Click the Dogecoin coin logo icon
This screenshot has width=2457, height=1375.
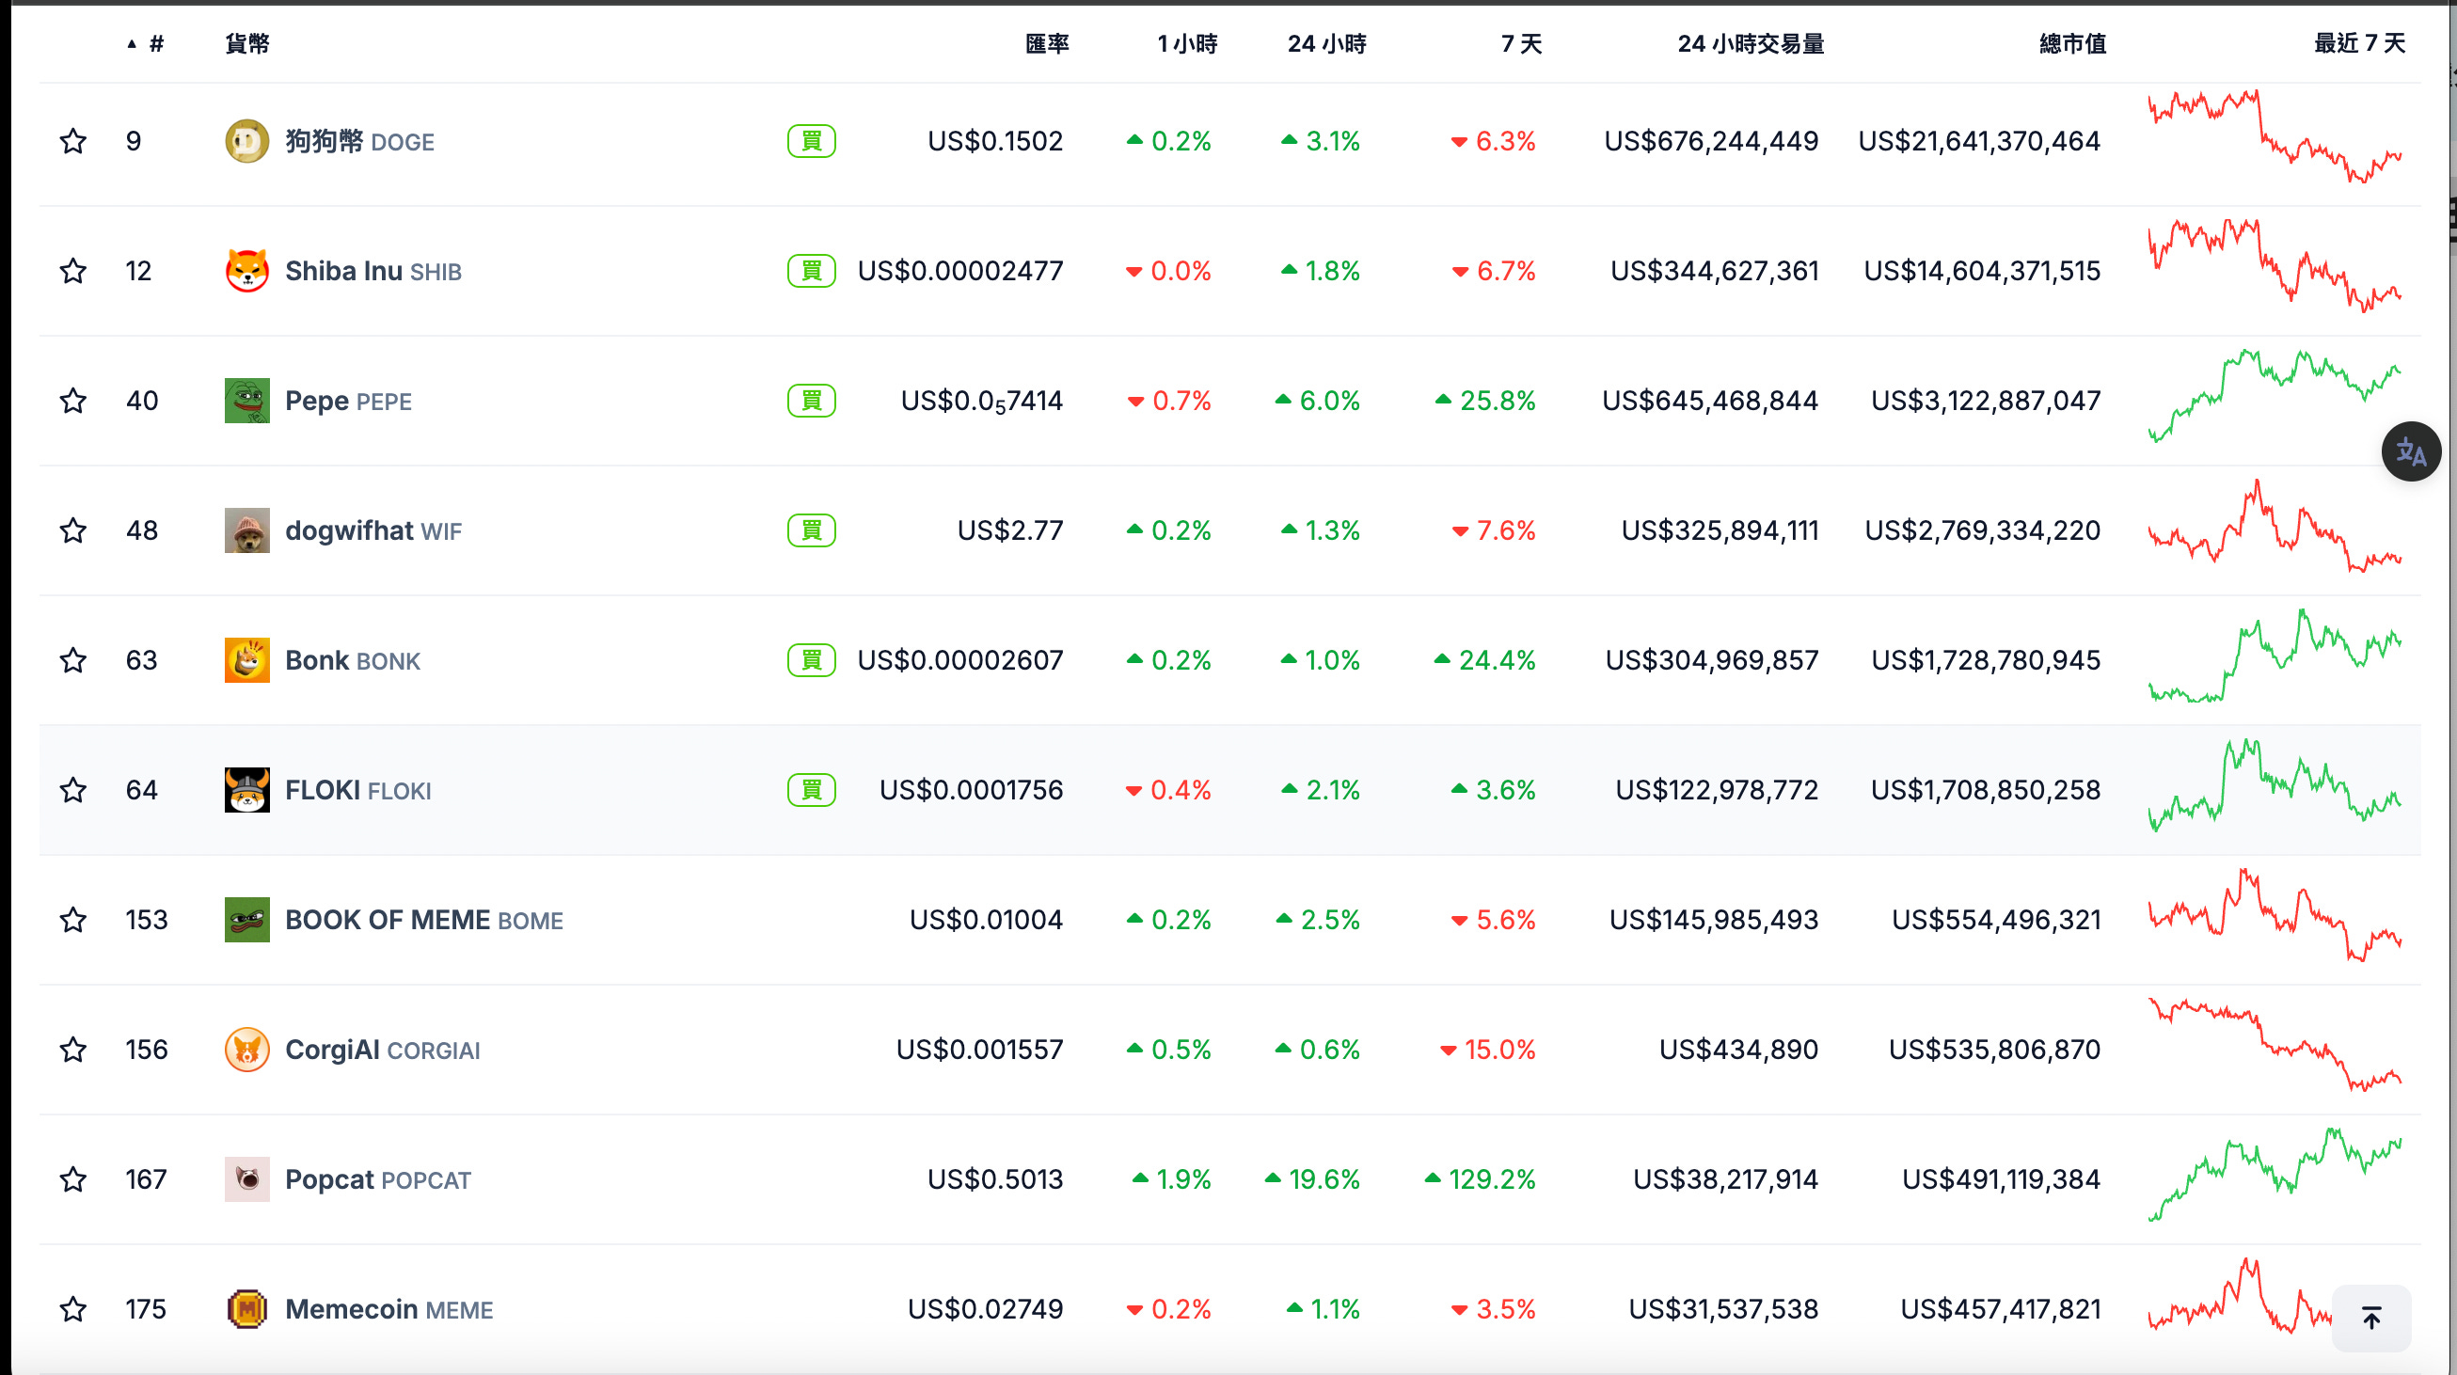point(246,141)
